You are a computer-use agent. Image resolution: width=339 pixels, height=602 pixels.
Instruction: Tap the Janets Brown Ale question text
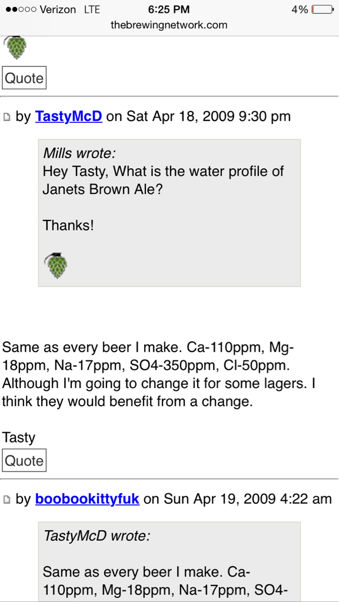163,180
